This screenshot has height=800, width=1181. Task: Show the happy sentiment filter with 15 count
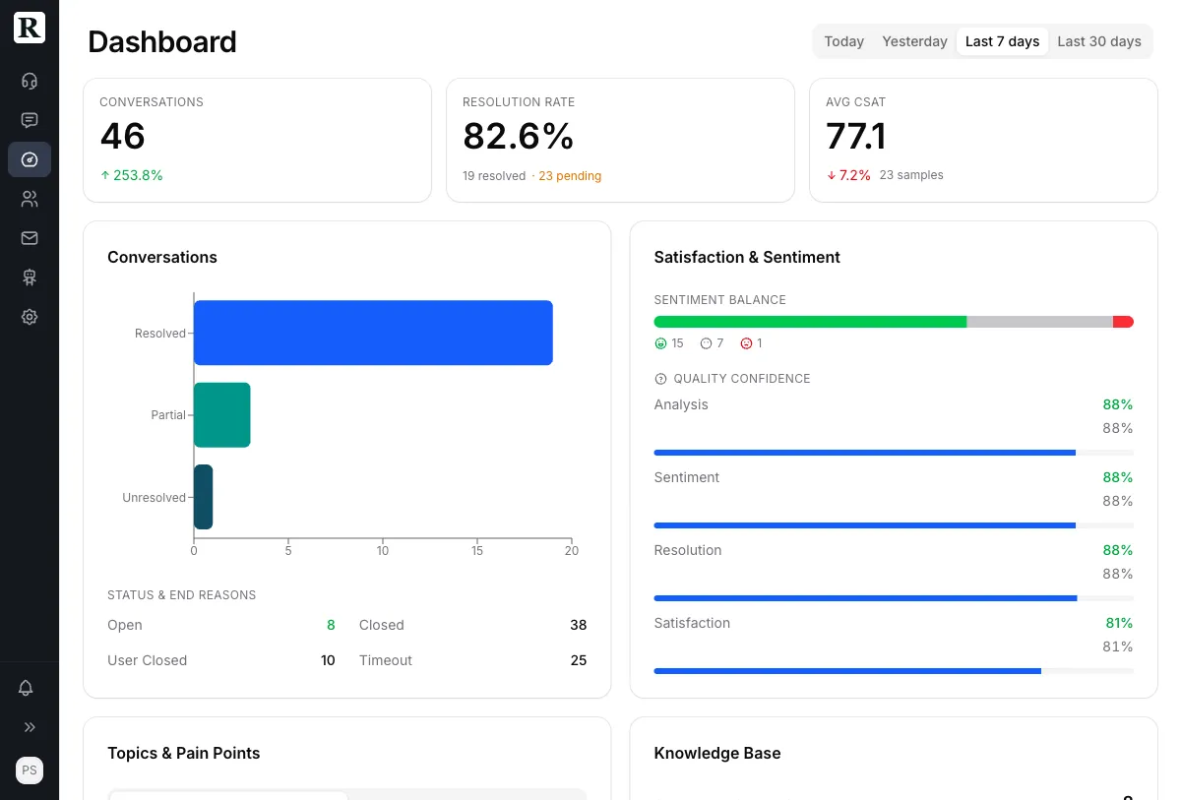[668, 343]
